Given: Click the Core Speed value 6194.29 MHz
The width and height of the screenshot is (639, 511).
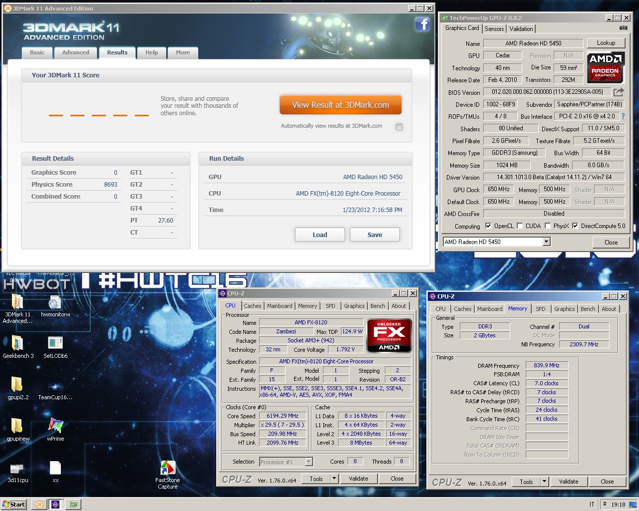Looking at the screenshot, I should coord(283,416).
